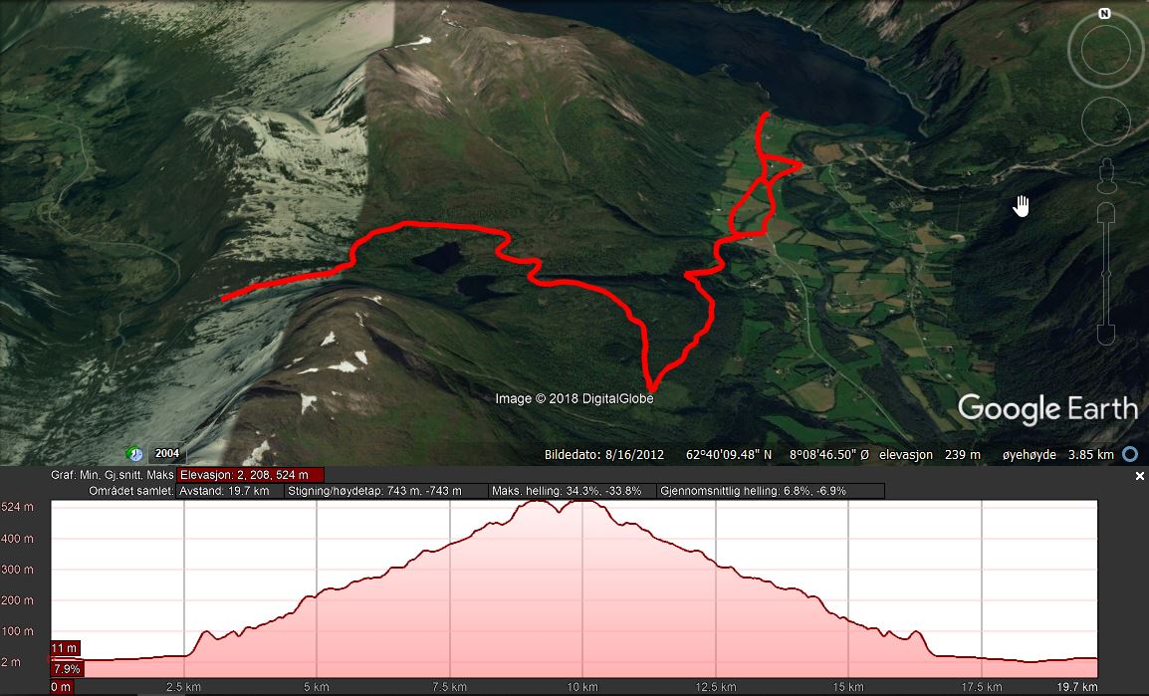Click the look-around compass ring
Viewport: 1149px width, 696px height.
pyautogui.click(x=1106, y=51)
